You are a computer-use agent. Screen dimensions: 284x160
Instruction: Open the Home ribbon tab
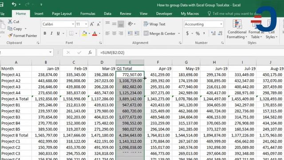(21, 14)
